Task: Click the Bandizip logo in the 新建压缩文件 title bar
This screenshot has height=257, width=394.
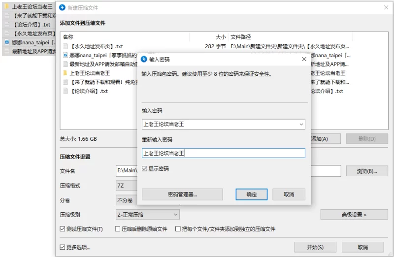Action: point(62,8)
